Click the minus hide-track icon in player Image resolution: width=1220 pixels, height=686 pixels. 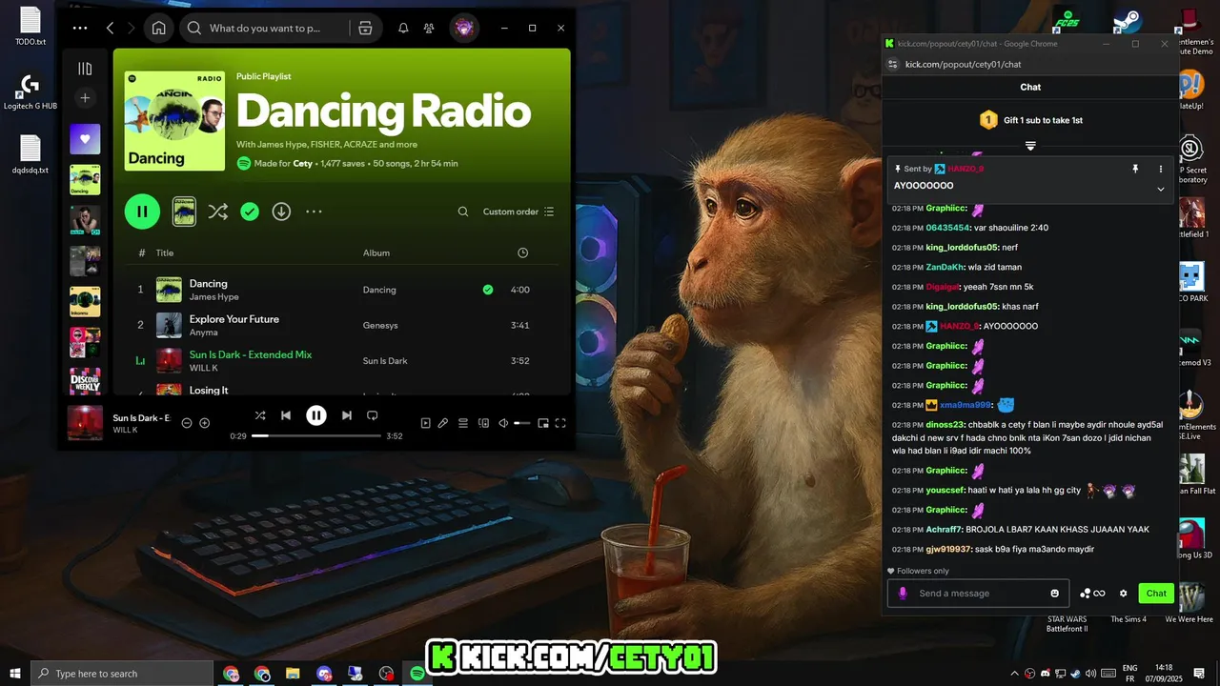(187, 423)
